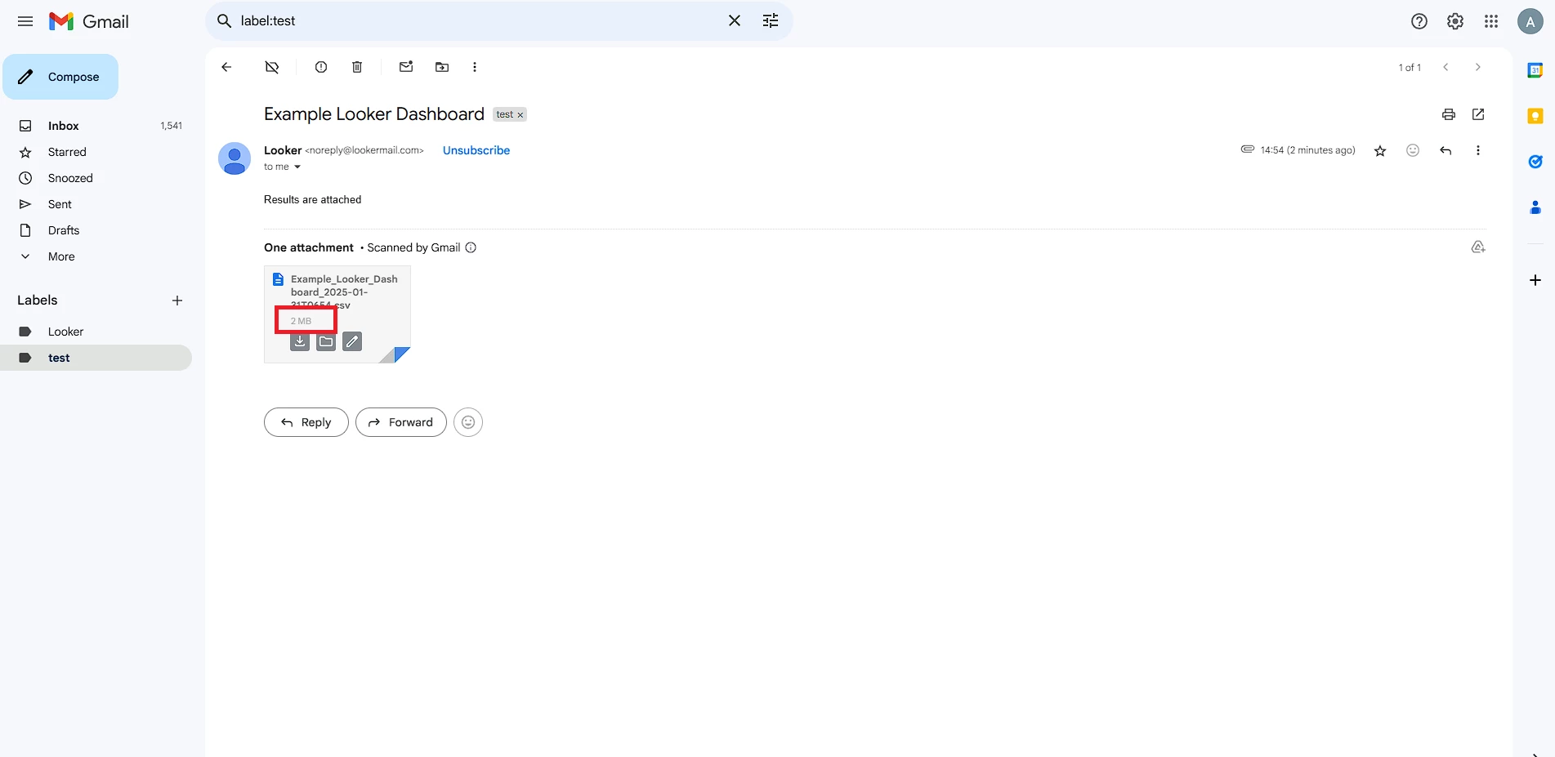
Task: Open toolbar More options menu
Action: click(475, 67)
